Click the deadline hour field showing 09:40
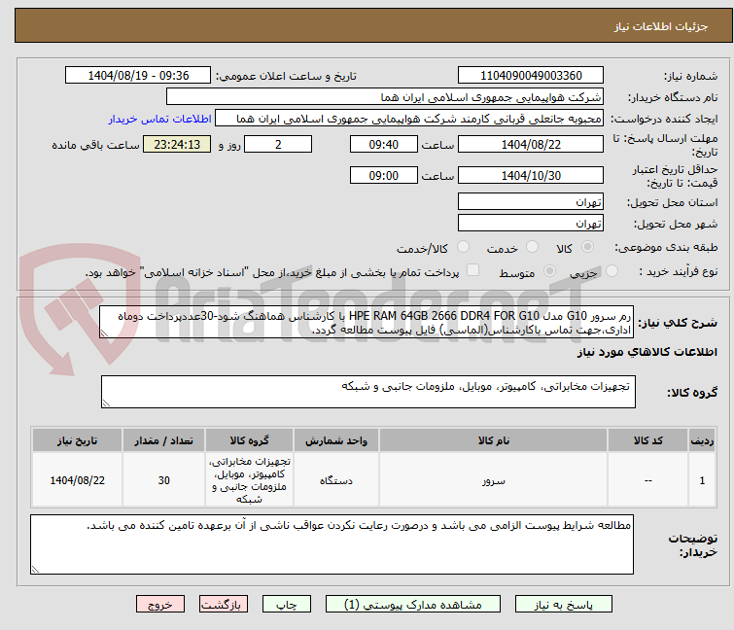The width and height of the screenshot is (734, 630). [x=384, y=144]
